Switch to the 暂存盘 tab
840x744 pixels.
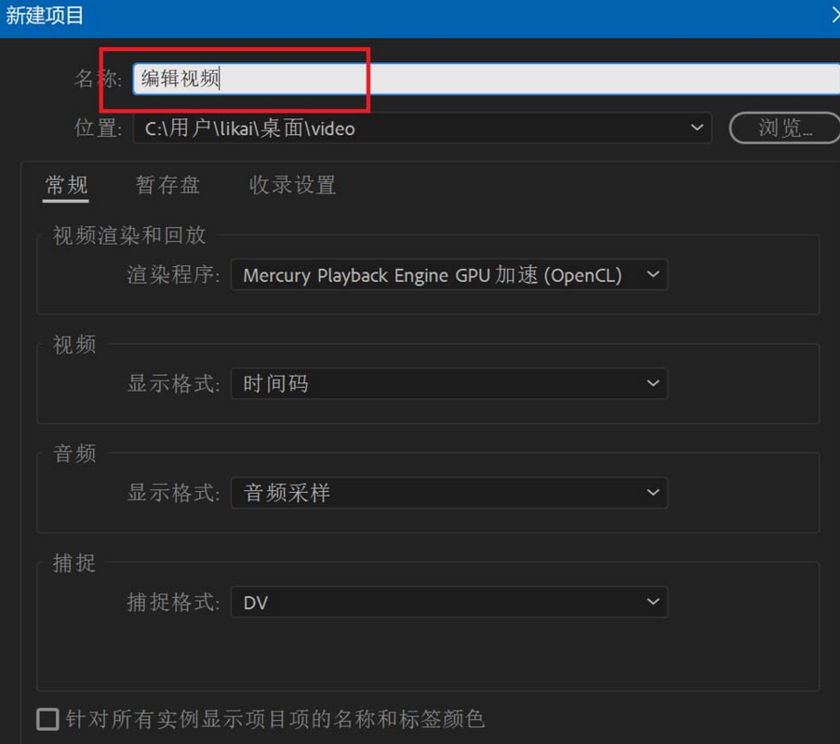tap(167, 184)
